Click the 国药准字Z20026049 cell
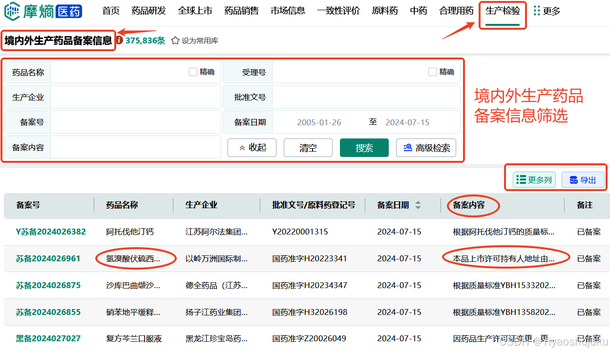610x351 pixels. pos(309,338)
